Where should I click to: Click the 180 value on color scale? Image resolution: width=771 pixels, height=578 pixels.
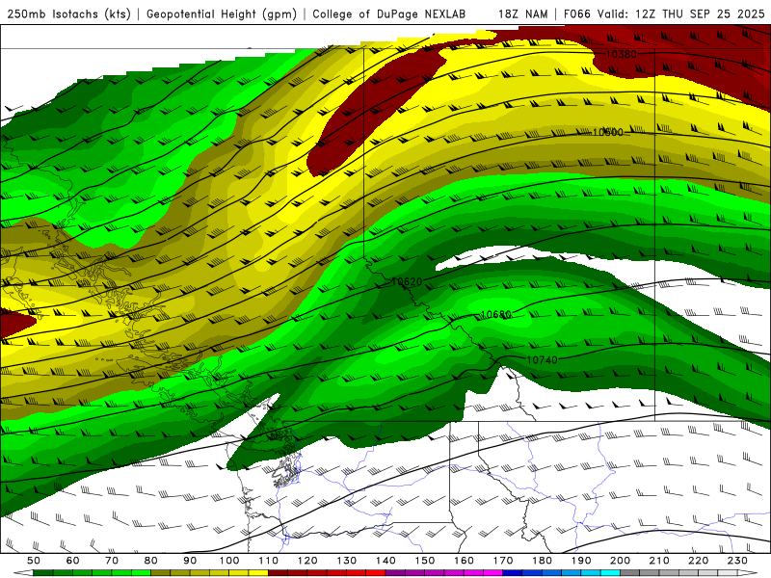point(543,561)
